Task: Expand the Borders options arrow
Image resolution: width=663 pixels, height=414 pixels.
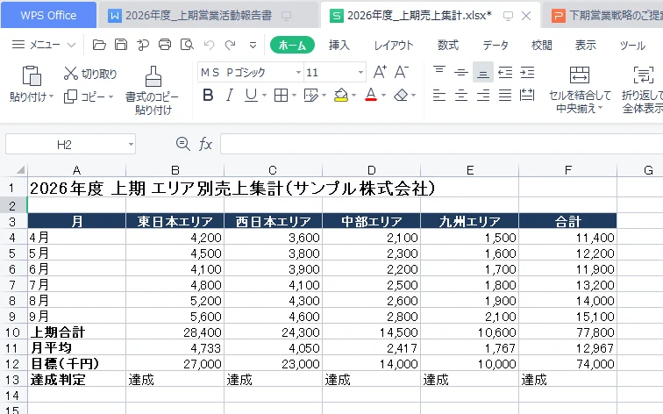Action: [294, 96]
